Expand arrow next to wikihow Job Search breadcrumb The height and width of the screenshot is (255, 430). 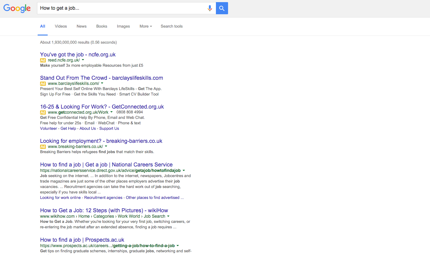pos(168,216)
